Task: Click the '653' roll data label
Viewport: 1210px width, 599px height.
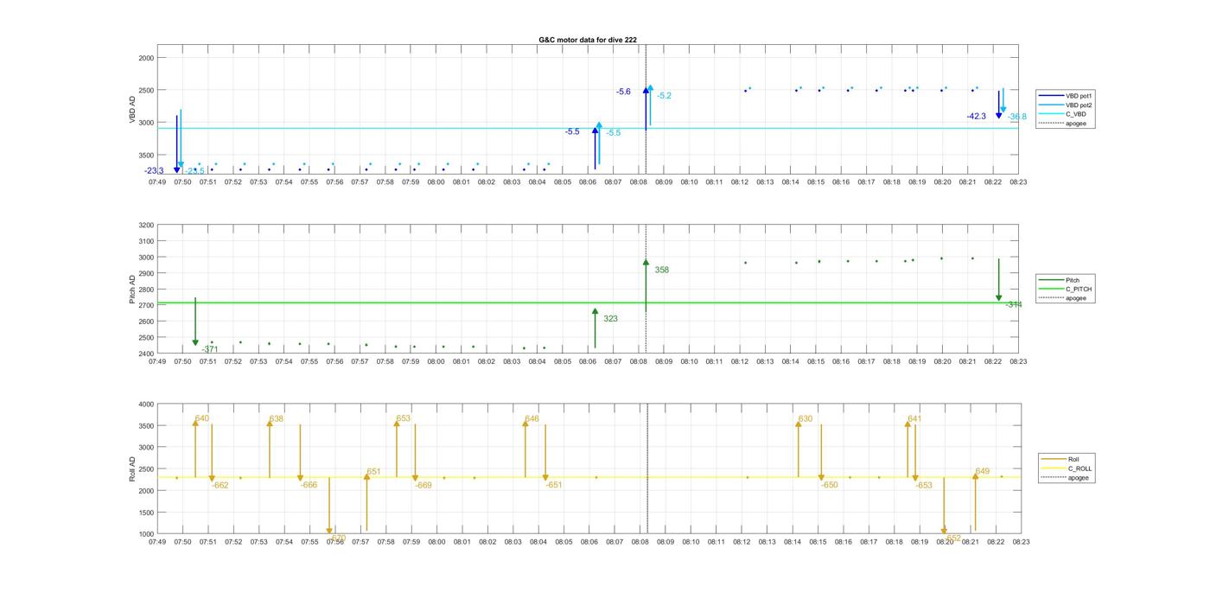Action: pyautogui.click(x=403, y=418)
